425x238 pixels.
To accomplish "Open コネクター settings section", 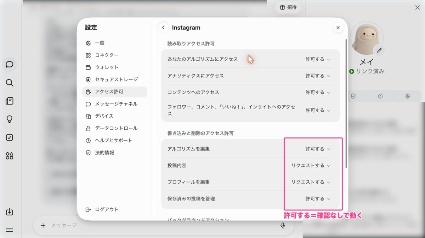I will pyautogui.click(x=115, y=55).
